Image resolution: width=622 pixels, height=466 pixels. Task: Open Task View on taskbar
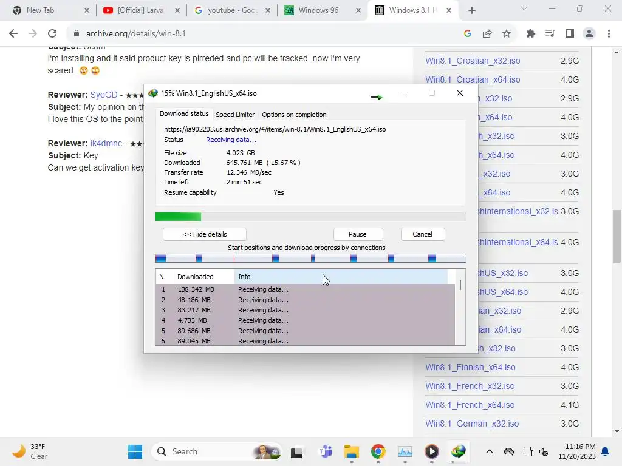(x=296, y=451)
